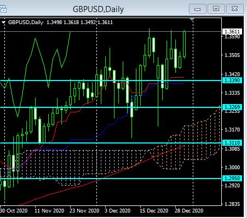This screenshot has height=218, width=247.
Task: Click the current price 1.3611 label
Action: tap(232, 32)
